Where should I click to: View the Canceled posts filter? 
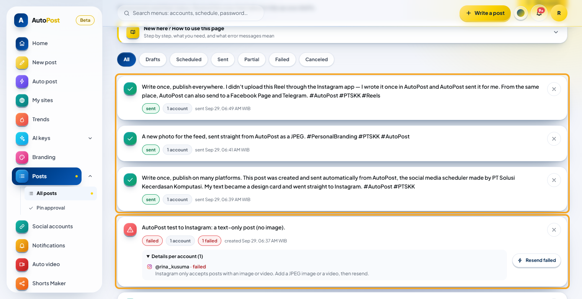(x=317, y=59)
